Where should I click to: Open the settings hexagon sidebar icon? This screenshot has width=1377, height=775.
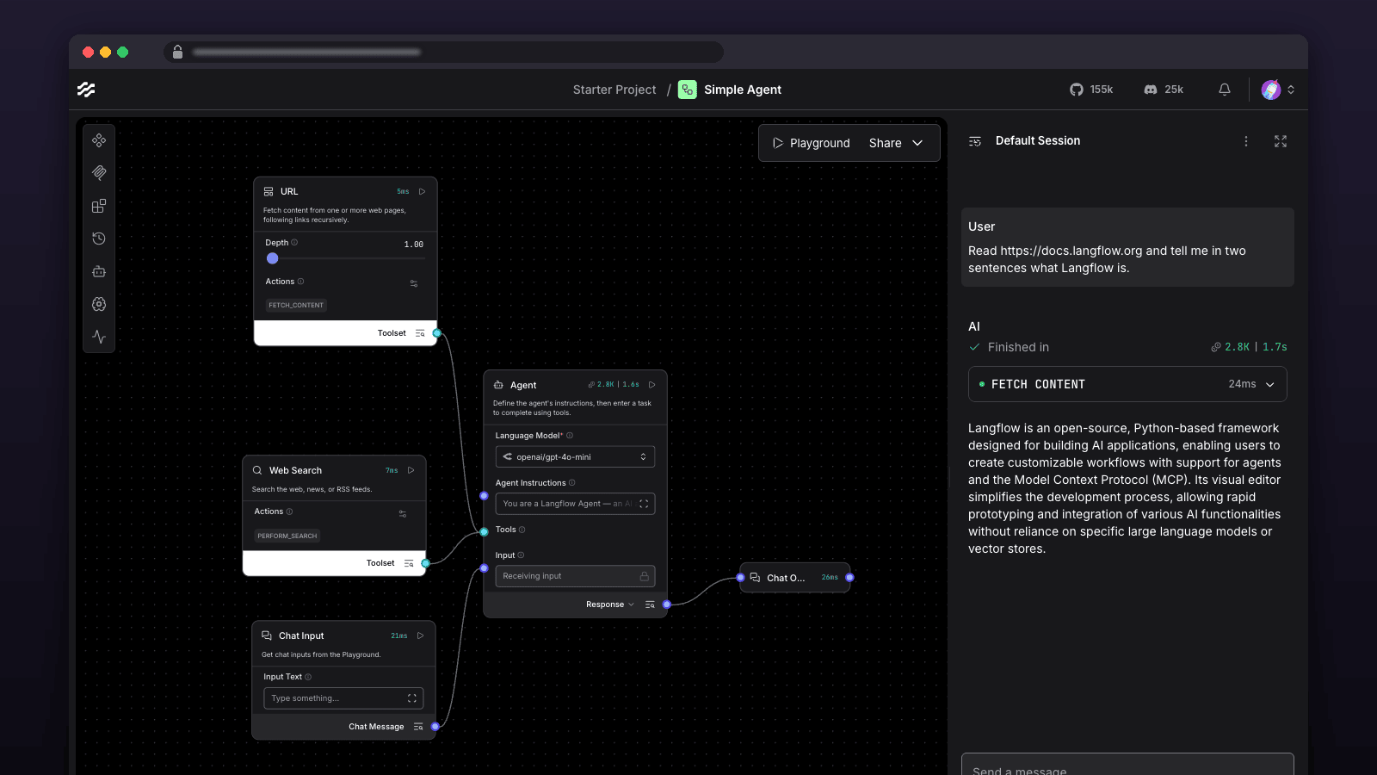click(x=99, y=304)
